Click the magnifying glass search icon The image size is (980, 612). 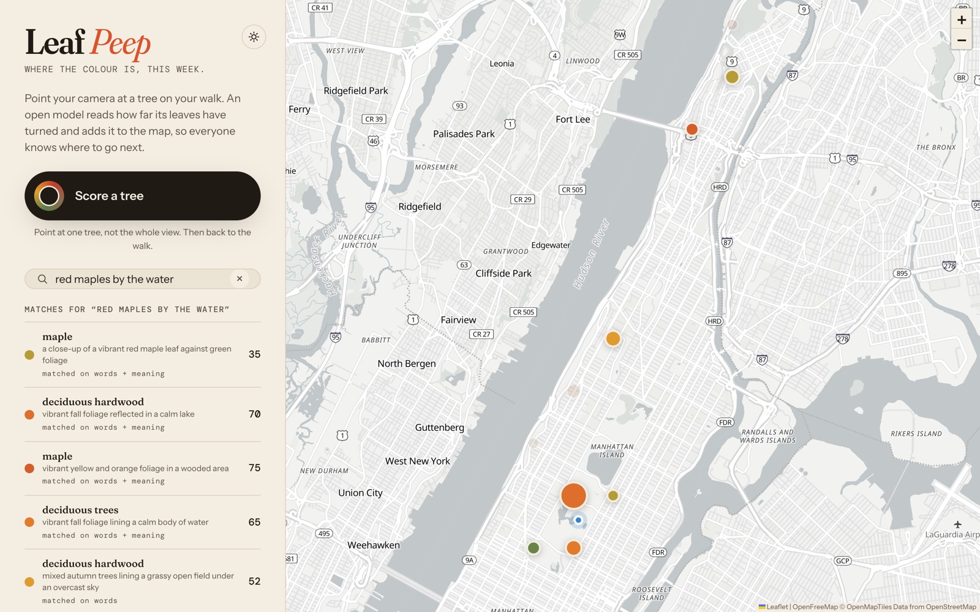pyautogui.click(x=42, y=279)
